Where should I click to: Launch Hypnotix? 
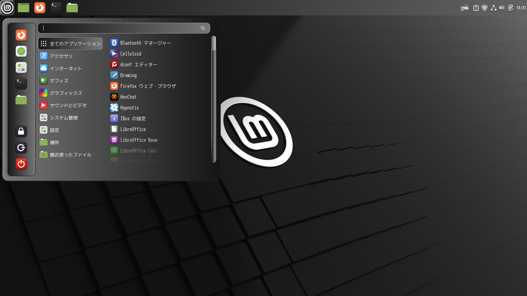(160, 108)
